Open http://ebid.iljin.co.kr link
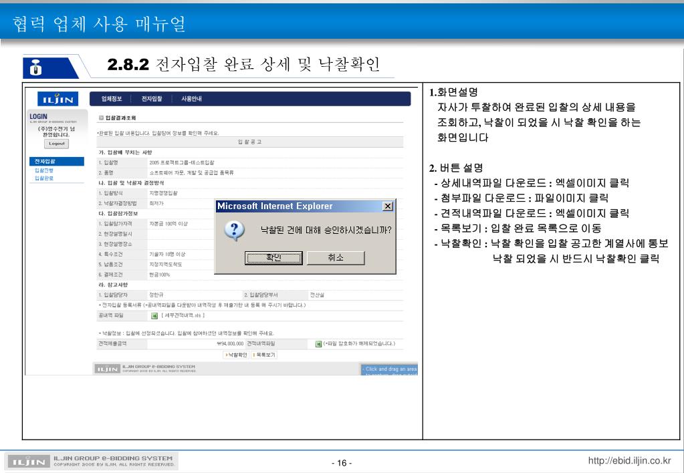The image size is (684, 473). (x=629, y=461)
